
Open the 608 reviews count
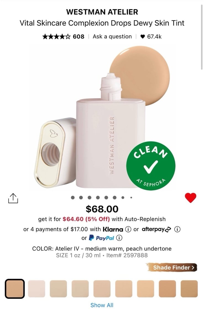[79, 37]
